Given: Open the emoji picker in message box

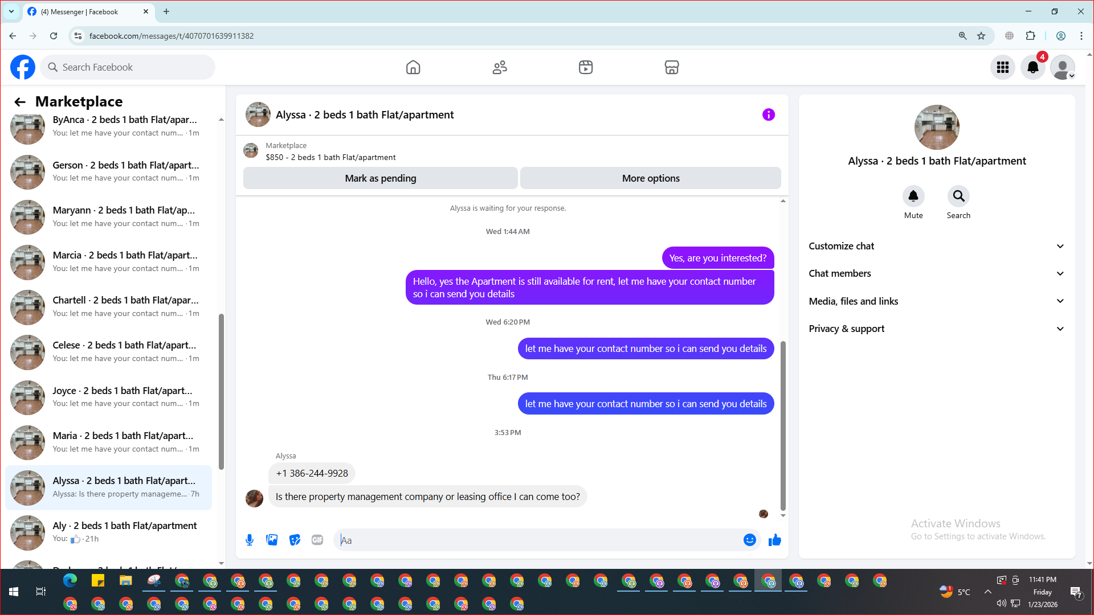Looking at the screenshot, I should click(x=749, y=540).
